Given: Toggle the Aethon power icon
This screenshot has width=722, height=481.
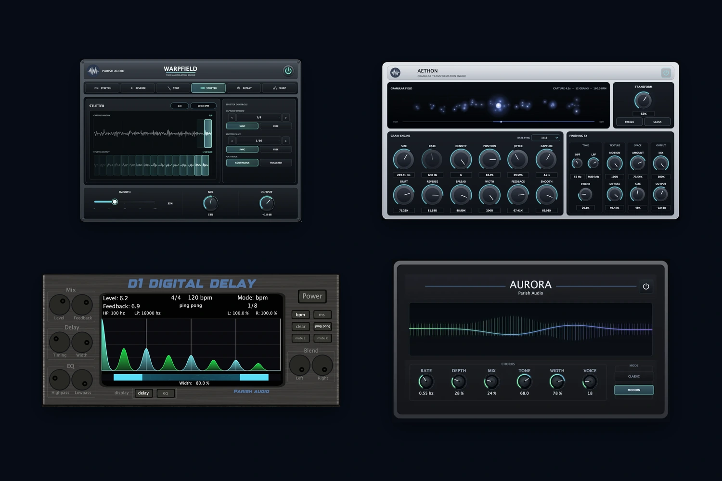Looking at the screenshot, I should click(666, 73).
